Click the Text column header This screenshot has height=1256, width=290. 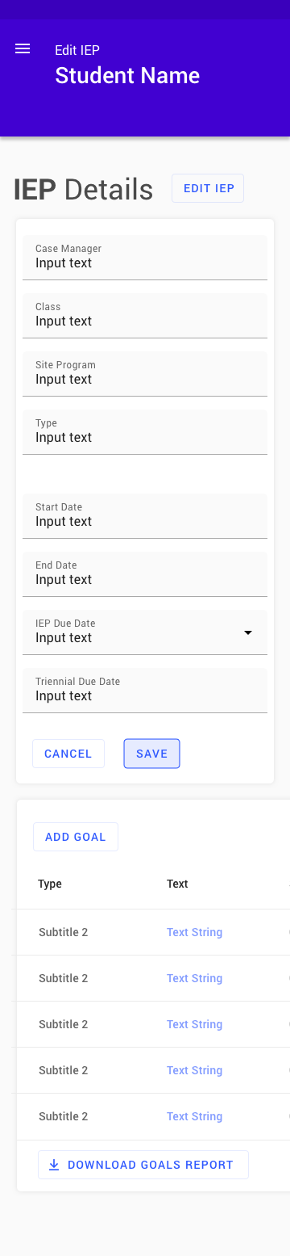pyautogui.click(x=177, y=884)
